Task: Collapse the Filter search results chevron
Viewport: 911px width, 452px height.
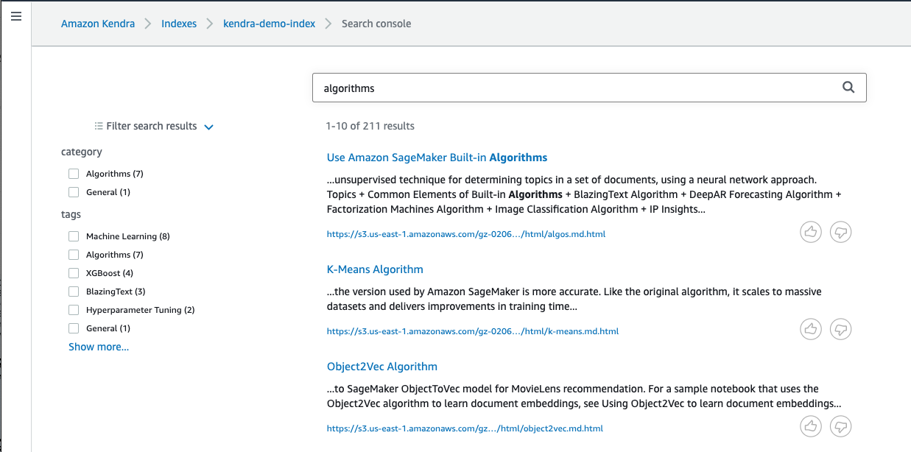Action: [x=208, y=127]
